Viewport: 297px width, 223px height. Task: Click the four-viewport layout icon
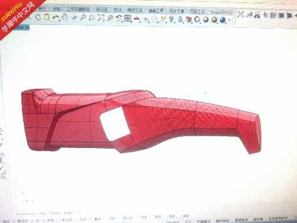[x=128, y=18]
